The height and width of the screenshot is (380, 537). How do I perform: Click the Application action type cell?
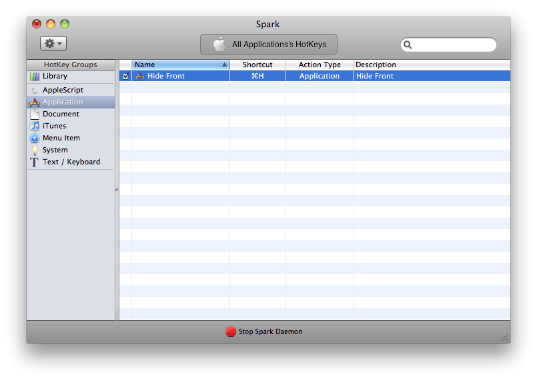(320, 76)
